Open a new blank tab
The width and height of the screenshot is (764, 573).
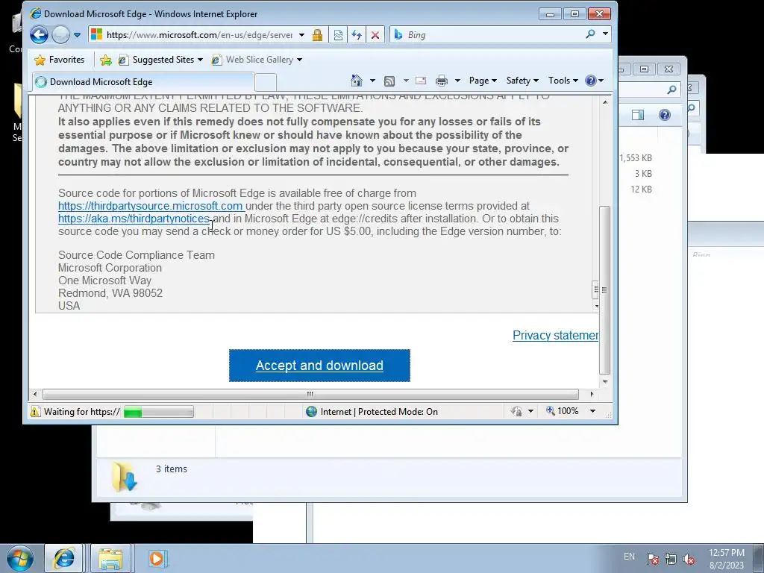[x=266, y=82]
